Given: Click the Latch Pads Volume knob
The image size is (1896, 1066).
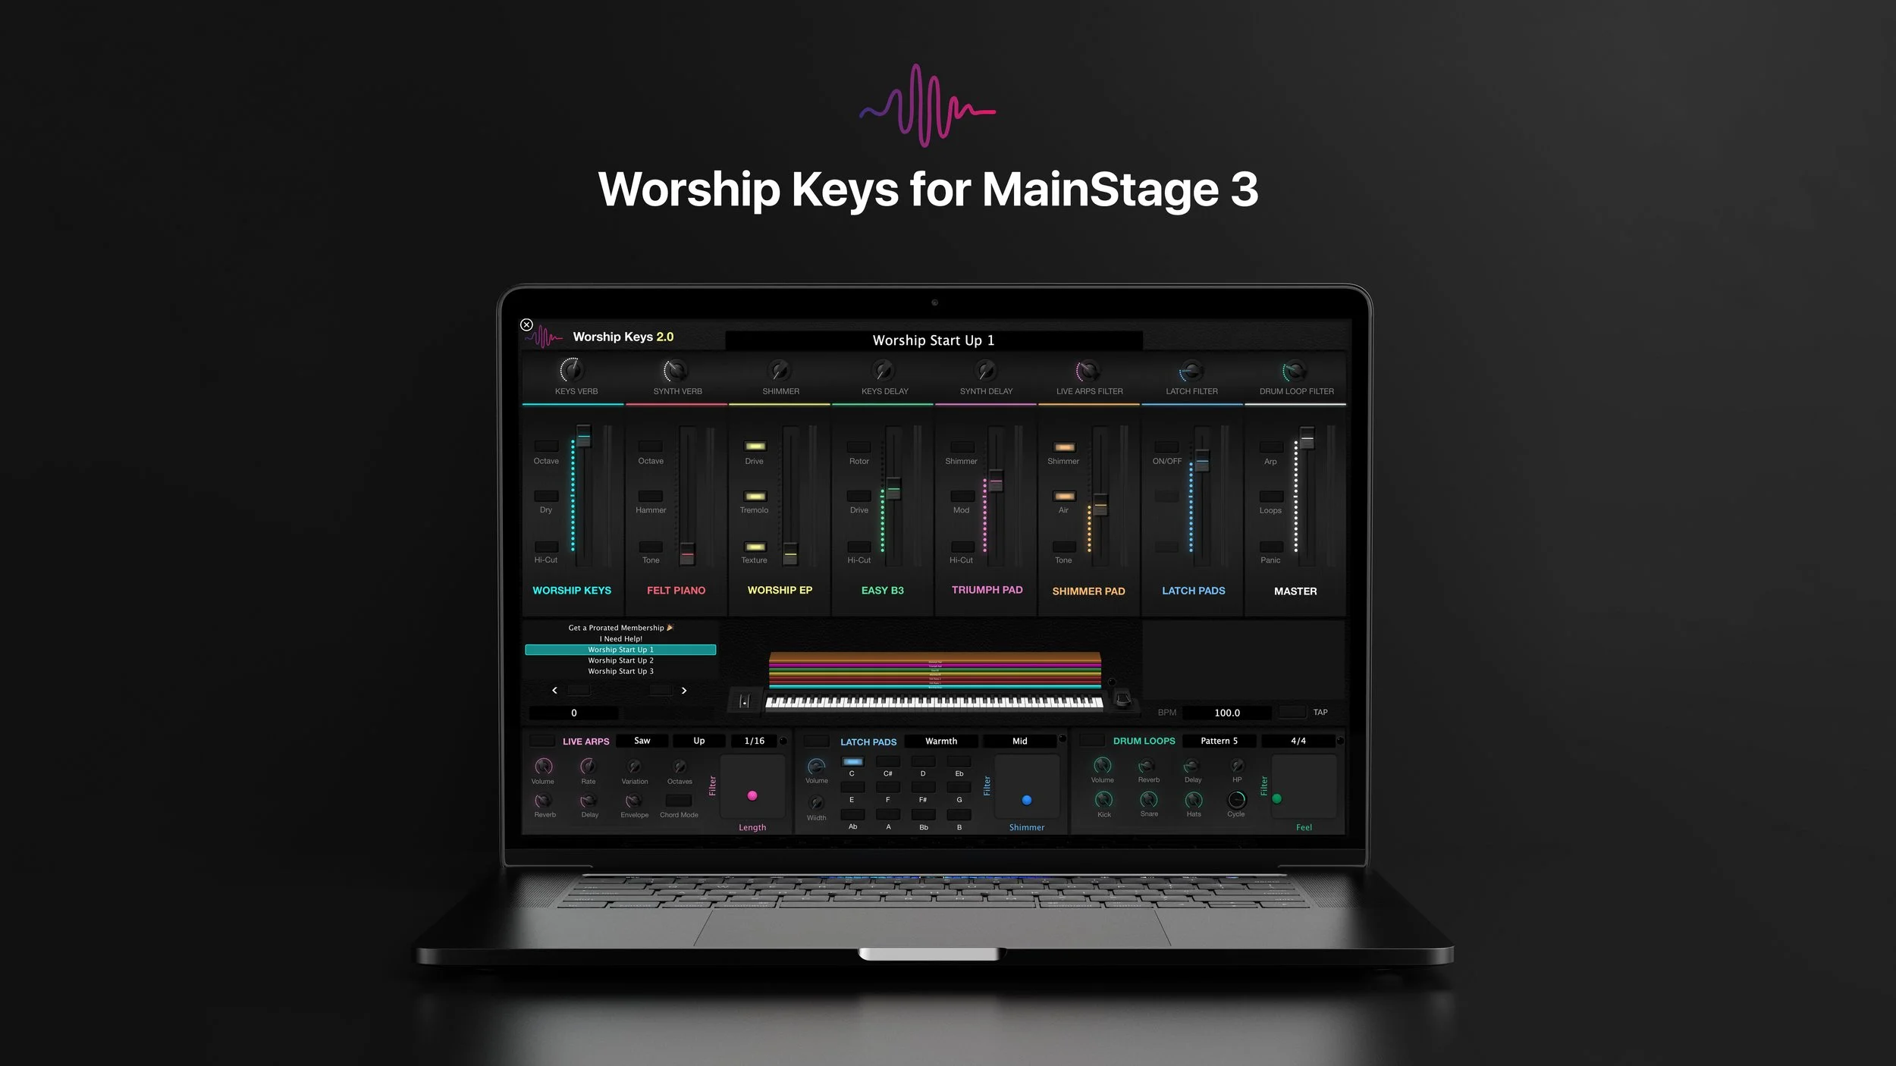Looking at the screenshot, I should pos(817,767).
